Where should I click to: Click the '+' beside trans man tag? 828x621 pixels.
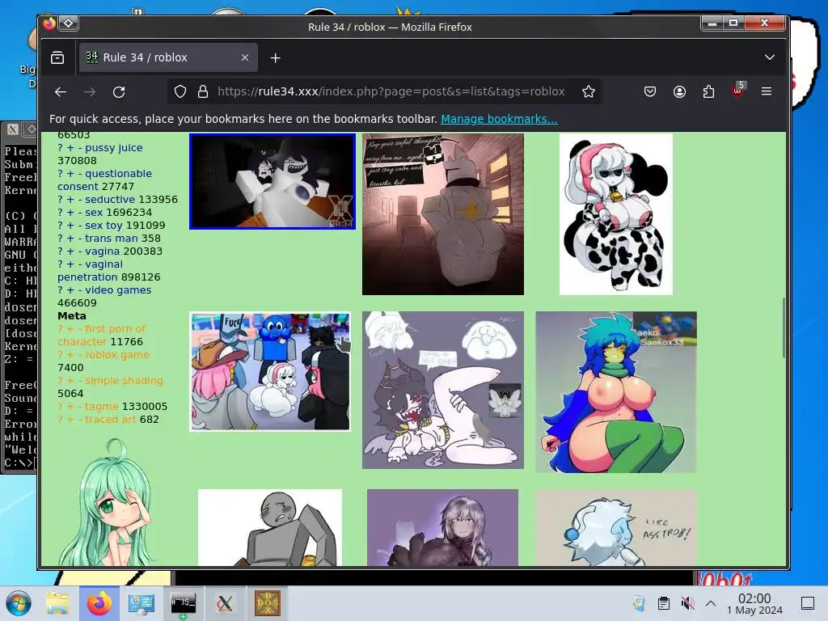[x=70, y=239]
